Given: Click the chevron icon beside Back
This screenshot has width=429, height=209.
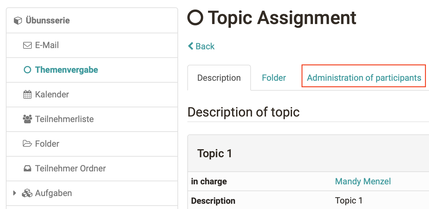Looking at the screenshot, I should (190, 46).
